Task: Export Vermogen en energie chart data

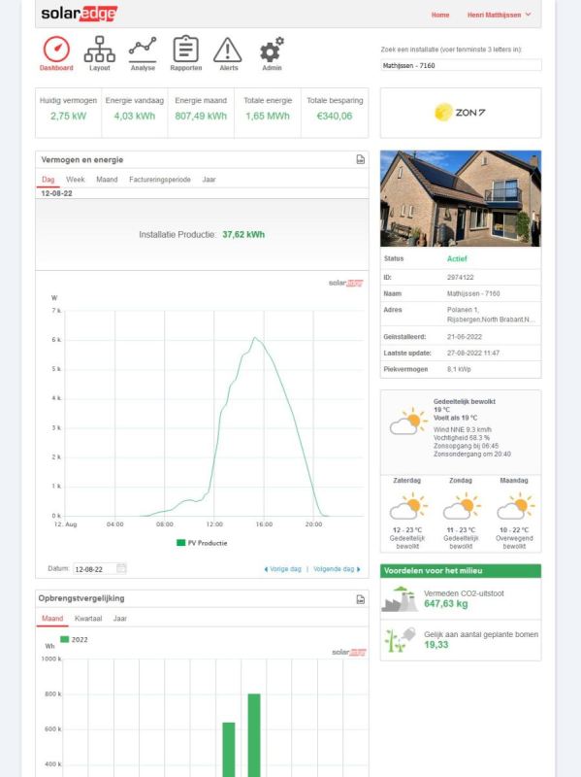Action: tap(360, 159)
